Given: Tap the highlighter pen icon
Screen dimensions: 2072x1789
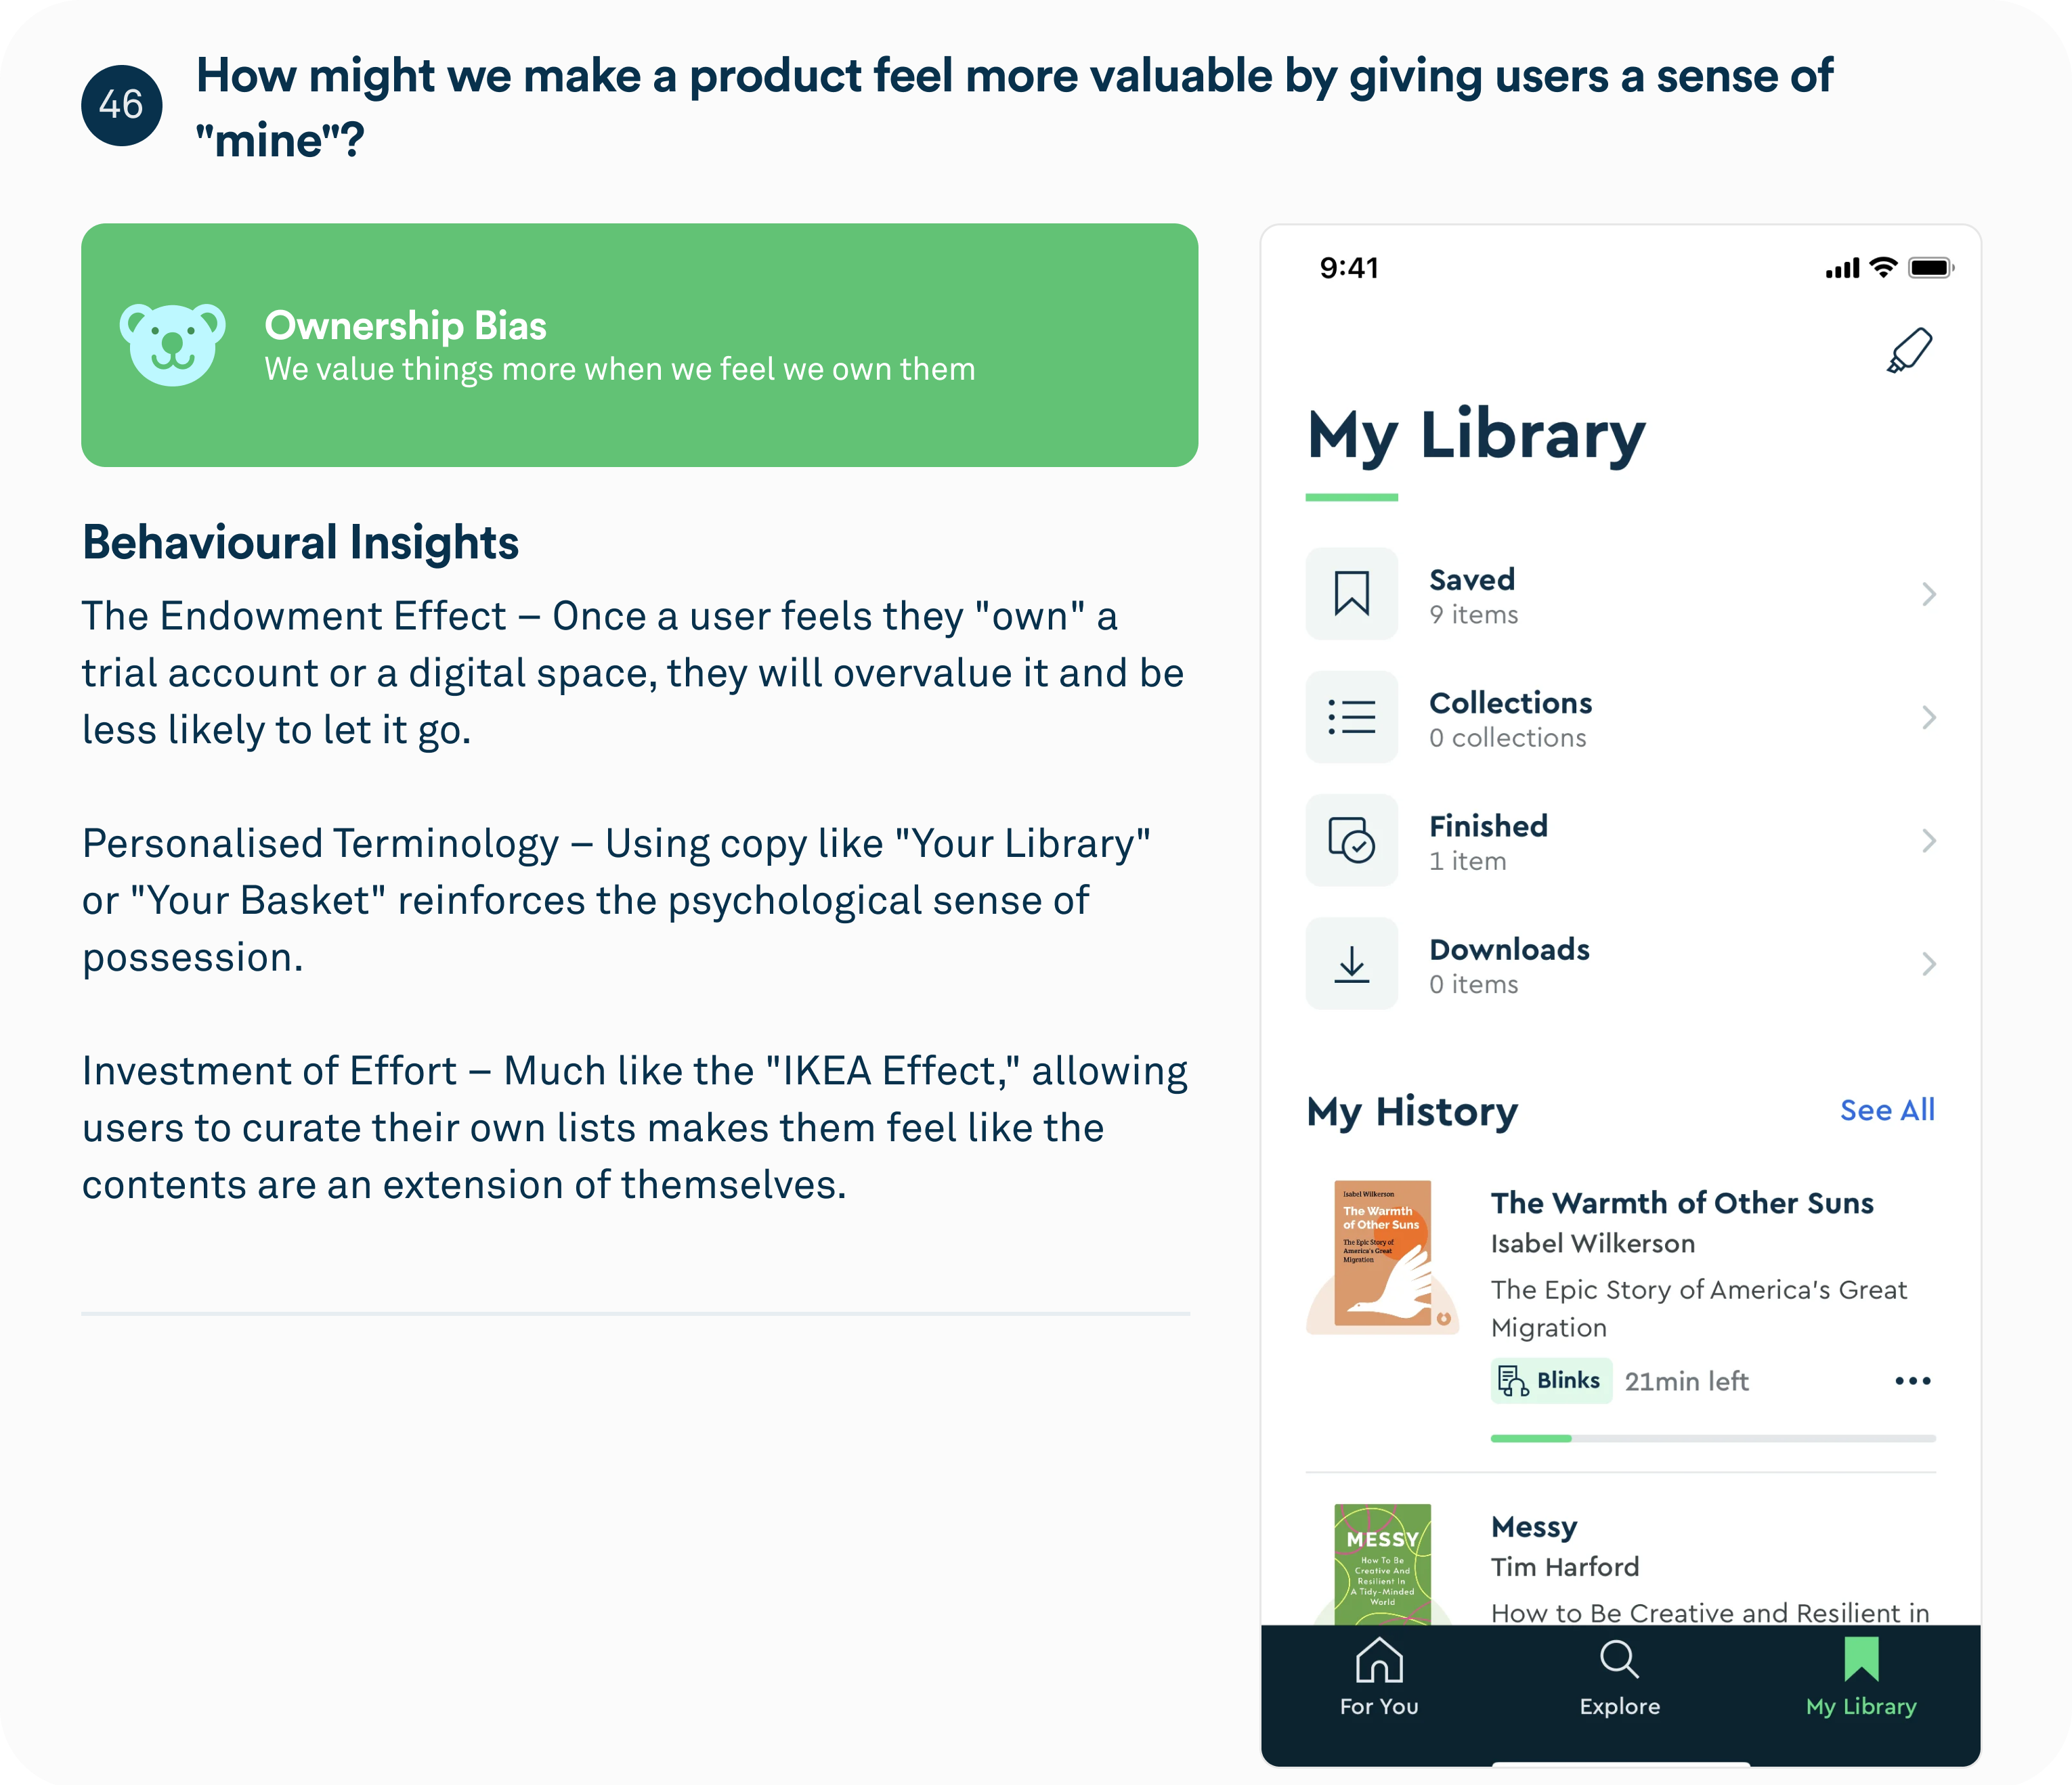Looking at the screenshot, I should [x=1909, y=351].
